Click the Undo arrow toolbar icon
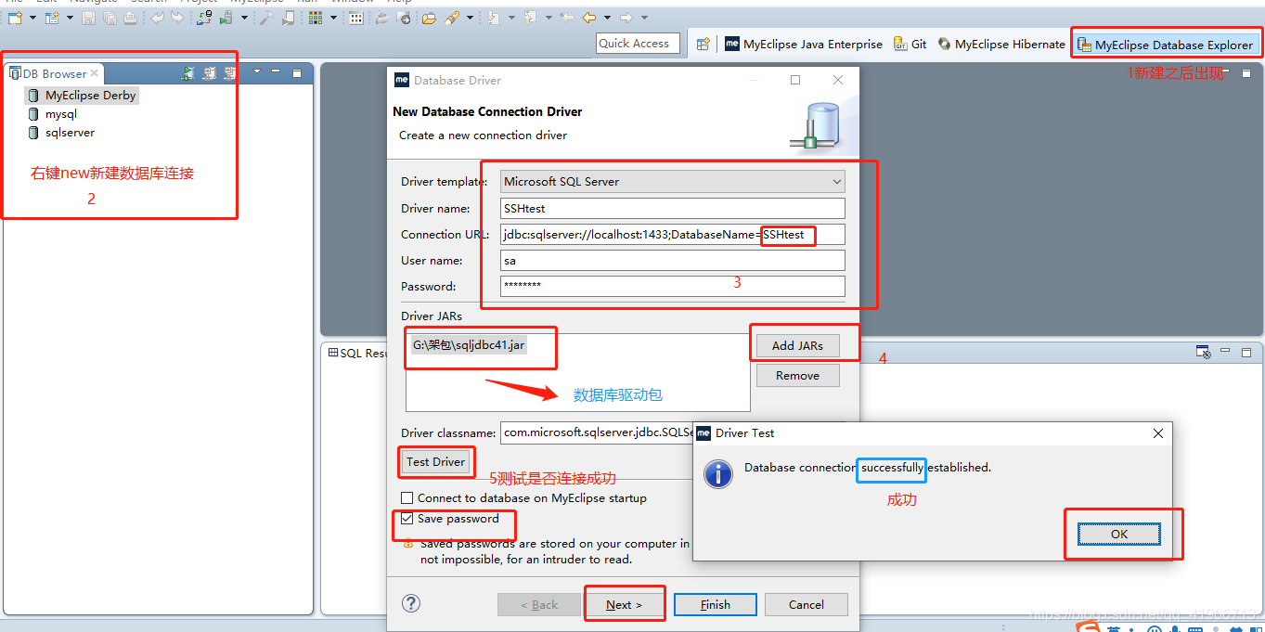The width and height of the screenshot is (1265, 632). coord(157,18)
